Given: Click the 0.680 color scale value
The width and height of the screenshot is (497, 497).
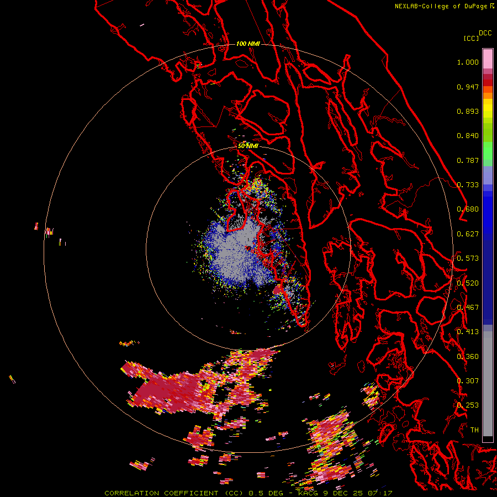Looking at the screenshot, I should [468, 209].
